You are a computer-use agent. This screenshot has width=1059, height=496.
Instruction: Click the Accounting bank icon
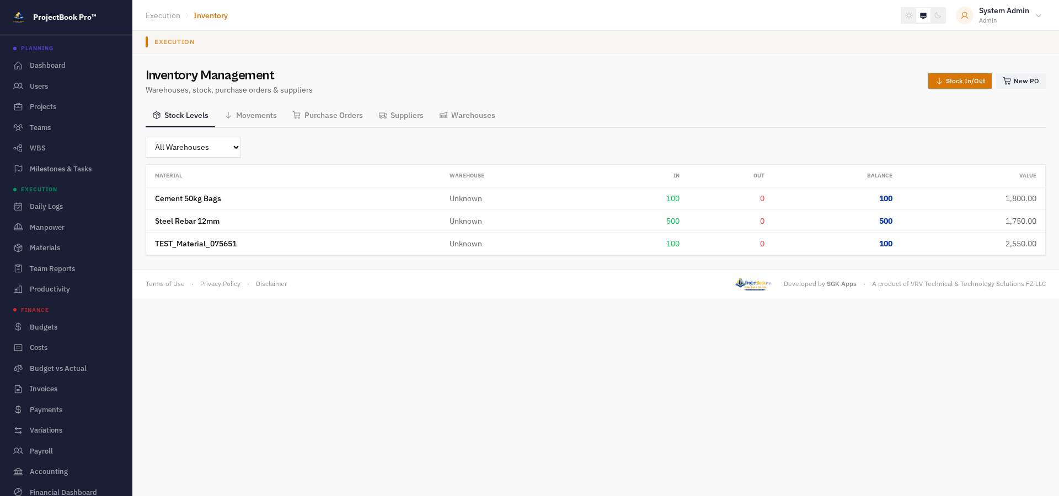coord(18,472)
